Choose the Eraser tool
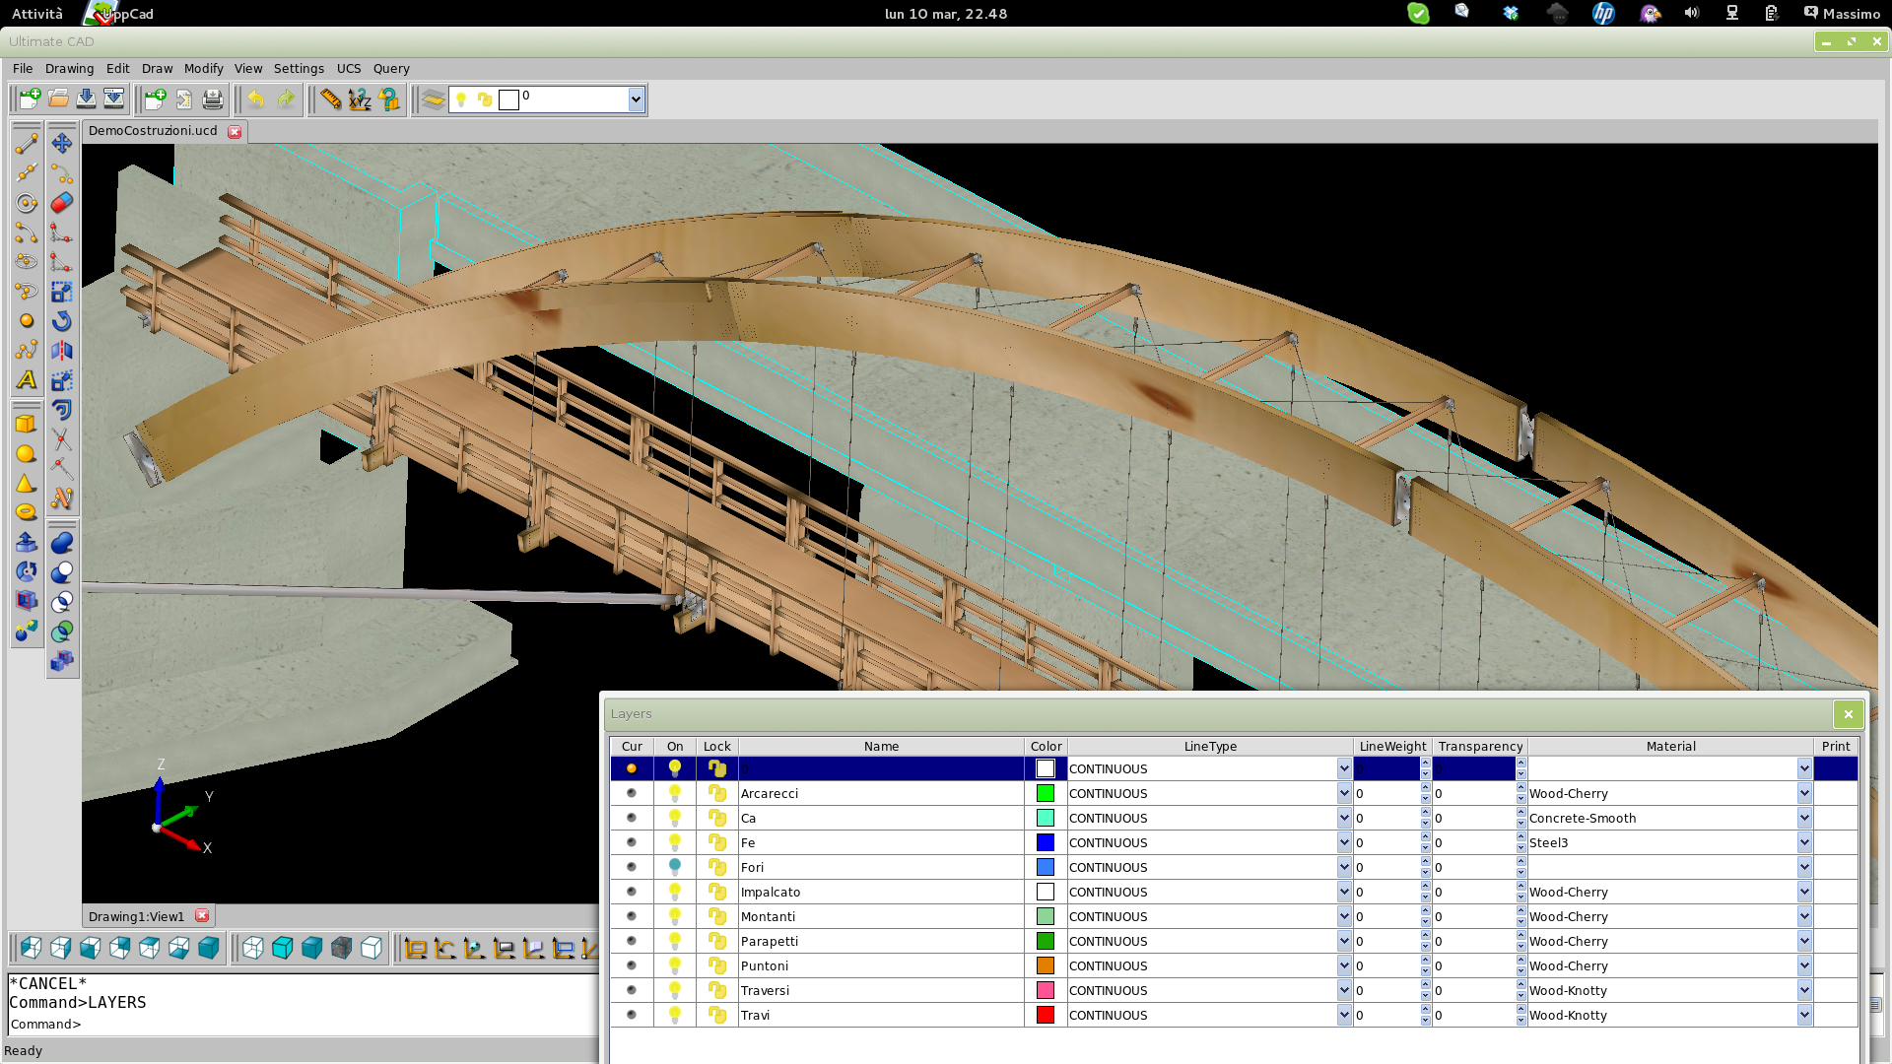Image resolution: width=1892 pixels, height=1064 pixels. 62,203
